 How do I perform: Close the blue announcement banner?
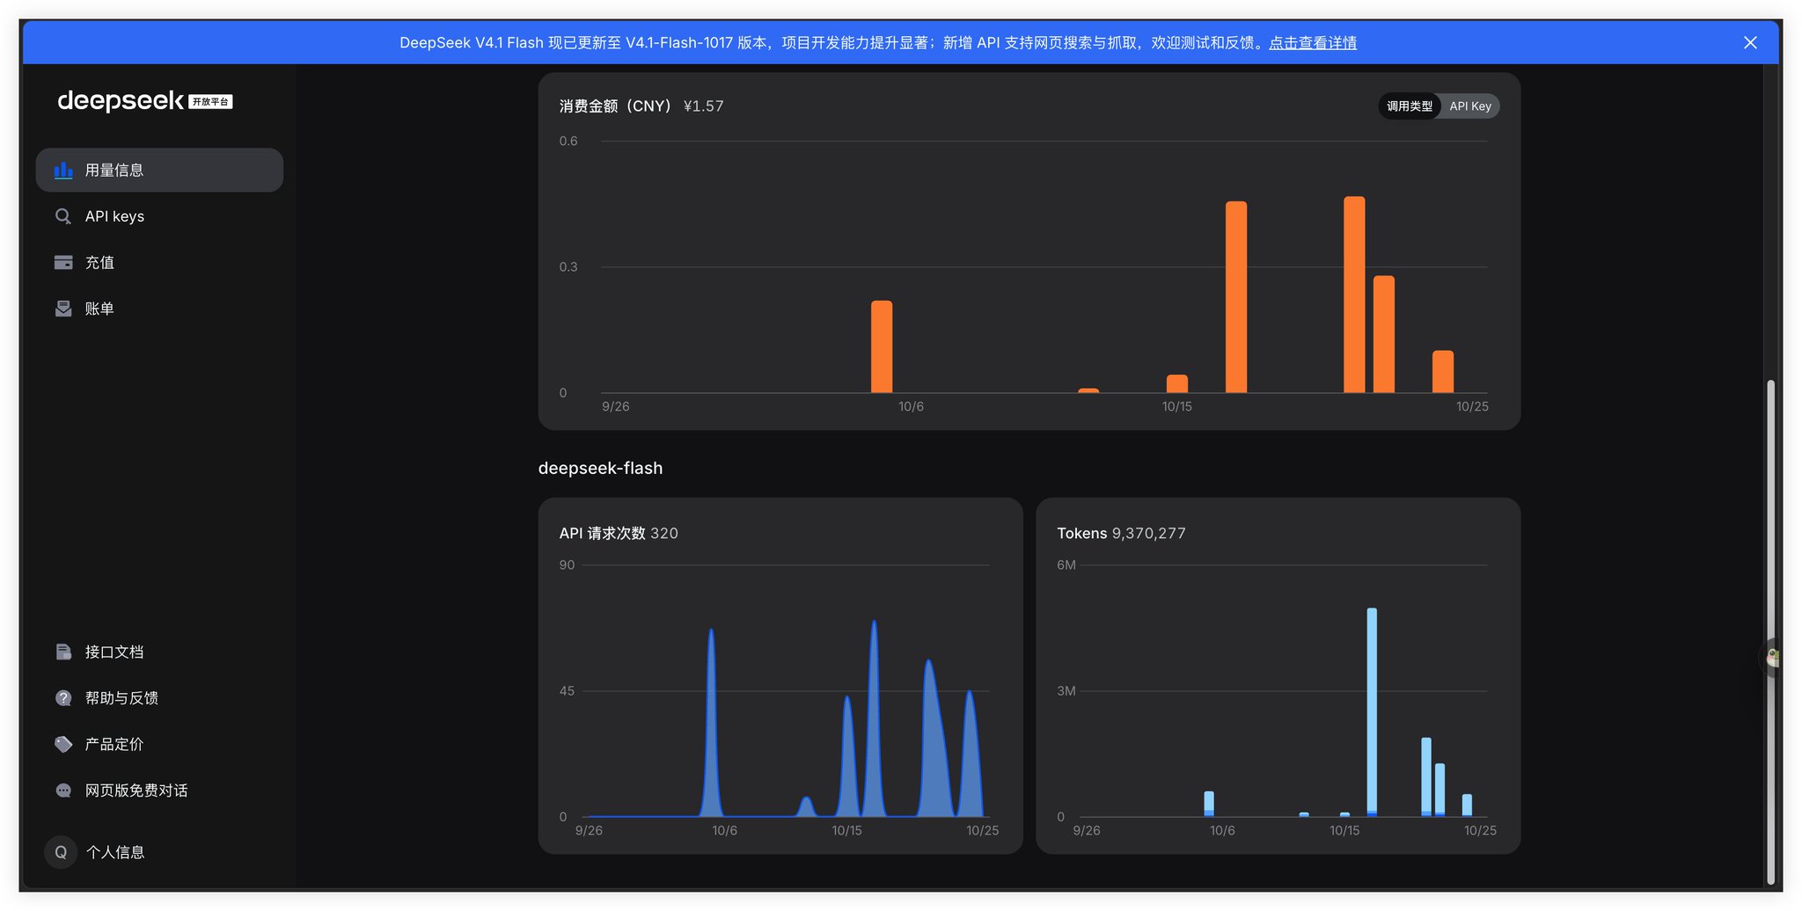click(x=1750, y=43)
